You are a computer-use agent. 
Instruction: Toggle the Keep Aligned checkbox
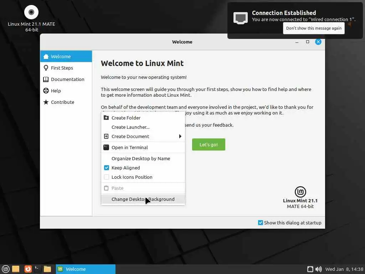tap(106, 168)
